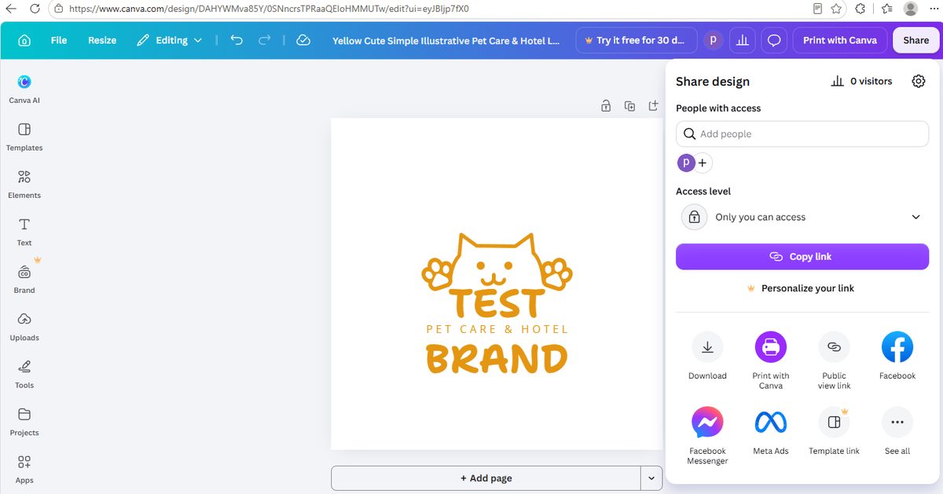The width and height of the screenshot is (943, 494).
Task: Check cloud save status icon
Action: coord(303,40)
